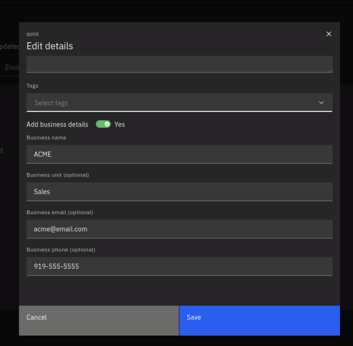Click the Business email input field
The width and height of the screenshot is (353, 346).
[x=179, y=229]
